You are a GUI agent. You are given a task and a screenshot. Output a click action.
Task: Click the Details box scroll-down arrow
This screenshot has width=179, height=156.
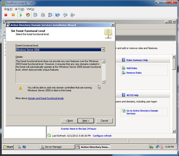(103, 82)
